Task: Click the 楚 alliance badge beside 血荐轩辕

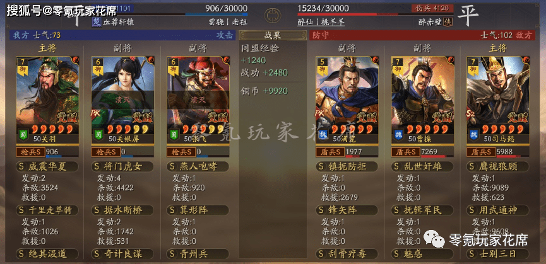Action: (97, 21)
